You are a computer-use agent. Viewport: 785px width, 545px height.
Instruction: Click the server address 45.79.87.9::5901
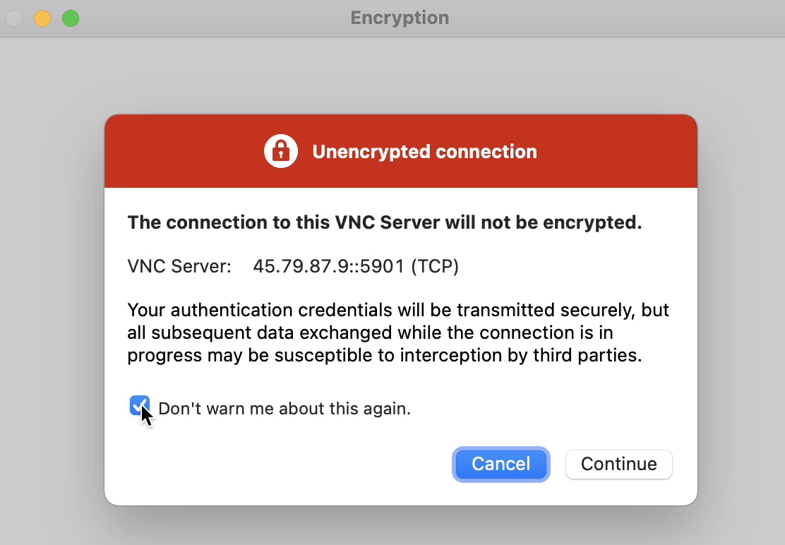tap(328, 266)
